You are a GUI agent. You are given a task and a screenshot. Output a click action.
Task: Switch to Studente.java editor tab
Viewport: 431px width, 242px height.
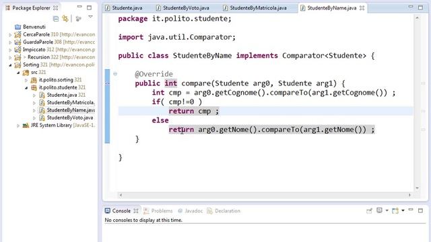click(x=124, y=8)
